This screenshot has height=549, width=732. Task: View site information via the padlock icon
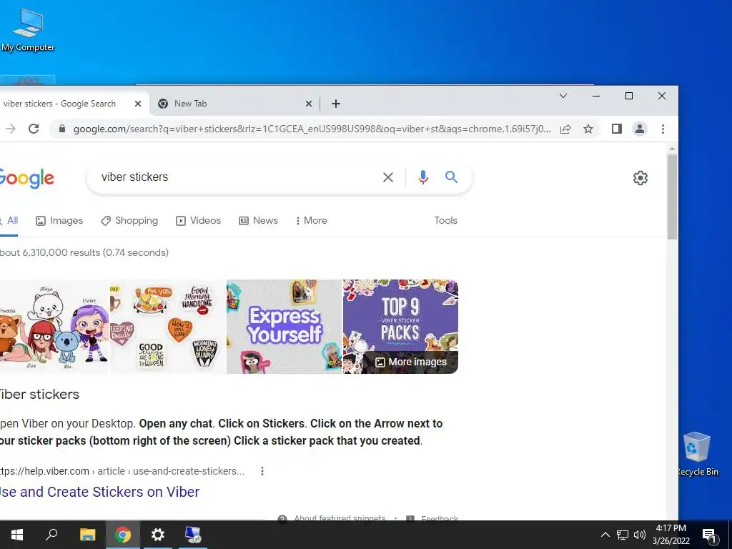click(61, 129)
